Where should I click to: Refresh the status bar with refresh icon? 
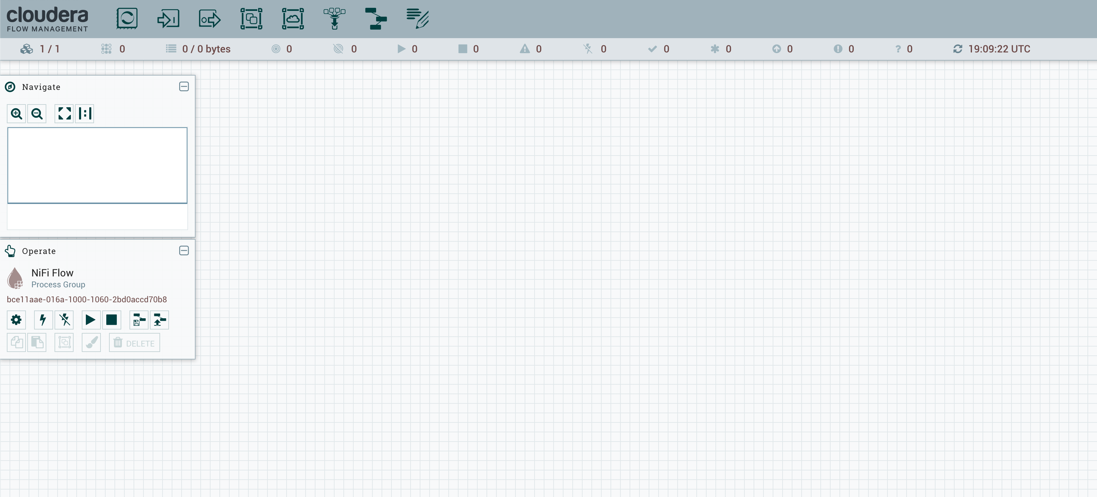click(x=958, y=48)
